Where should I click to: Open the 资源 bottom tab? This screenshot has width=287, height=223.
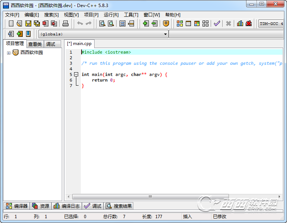[41, 206]
